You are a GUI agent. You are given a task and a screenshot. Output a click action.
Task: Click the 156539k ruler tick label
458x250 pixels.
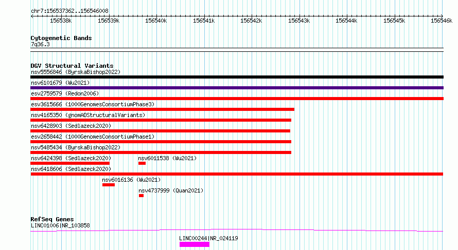coord(109,21)
